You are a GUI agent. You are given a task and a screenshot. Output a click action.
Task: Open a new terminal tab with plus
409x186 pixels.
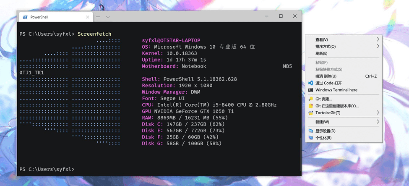(98, 17)
